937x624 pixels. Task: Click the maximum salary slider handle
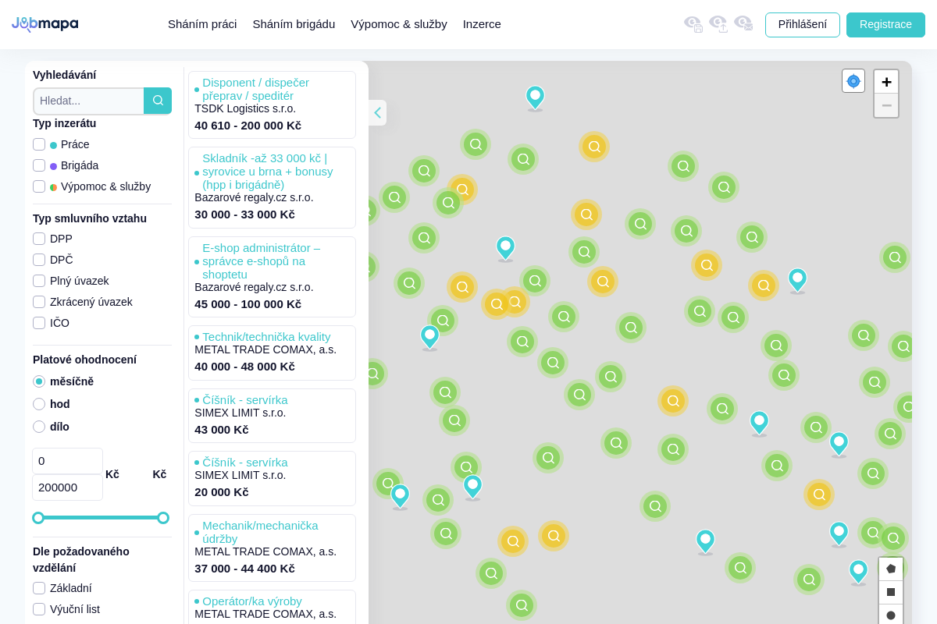pos(163,518)
